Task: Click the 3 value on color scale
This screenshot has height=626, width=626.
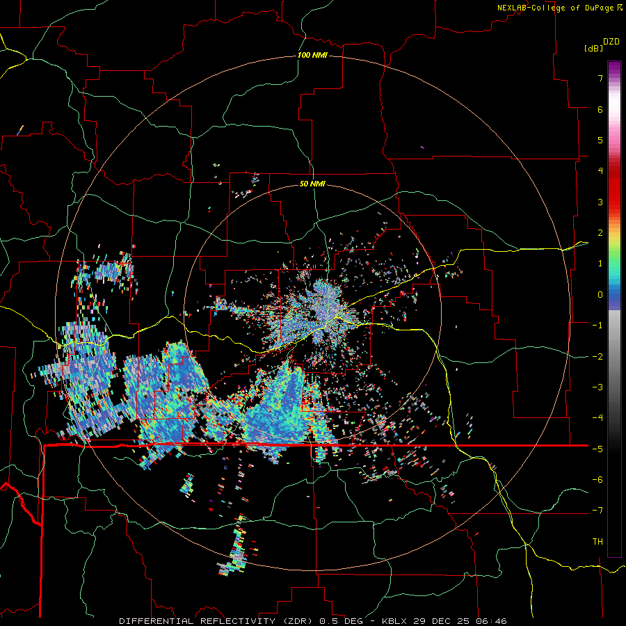Action: (x=600, y=202)
